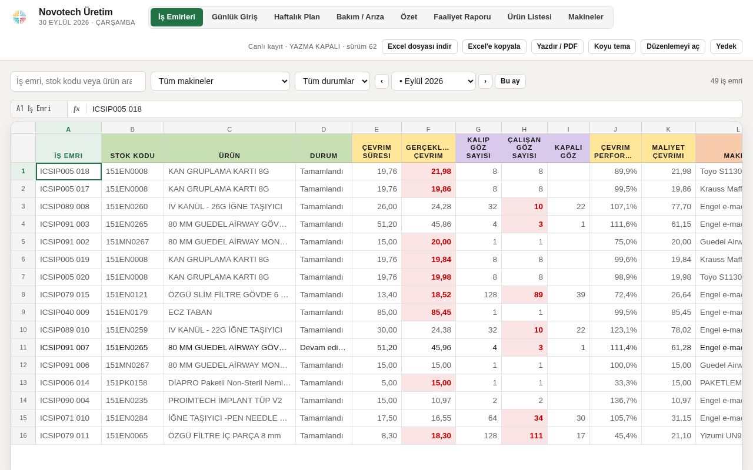Click the Novotech Üretim logo icon
This screenshot has height=470, width=753.
click(x=19, y=17)
